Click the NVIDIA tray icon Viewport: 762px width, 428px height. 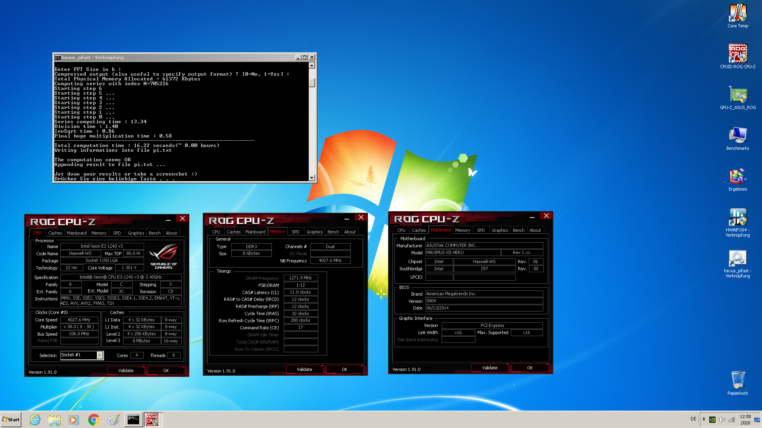(712, 420)
